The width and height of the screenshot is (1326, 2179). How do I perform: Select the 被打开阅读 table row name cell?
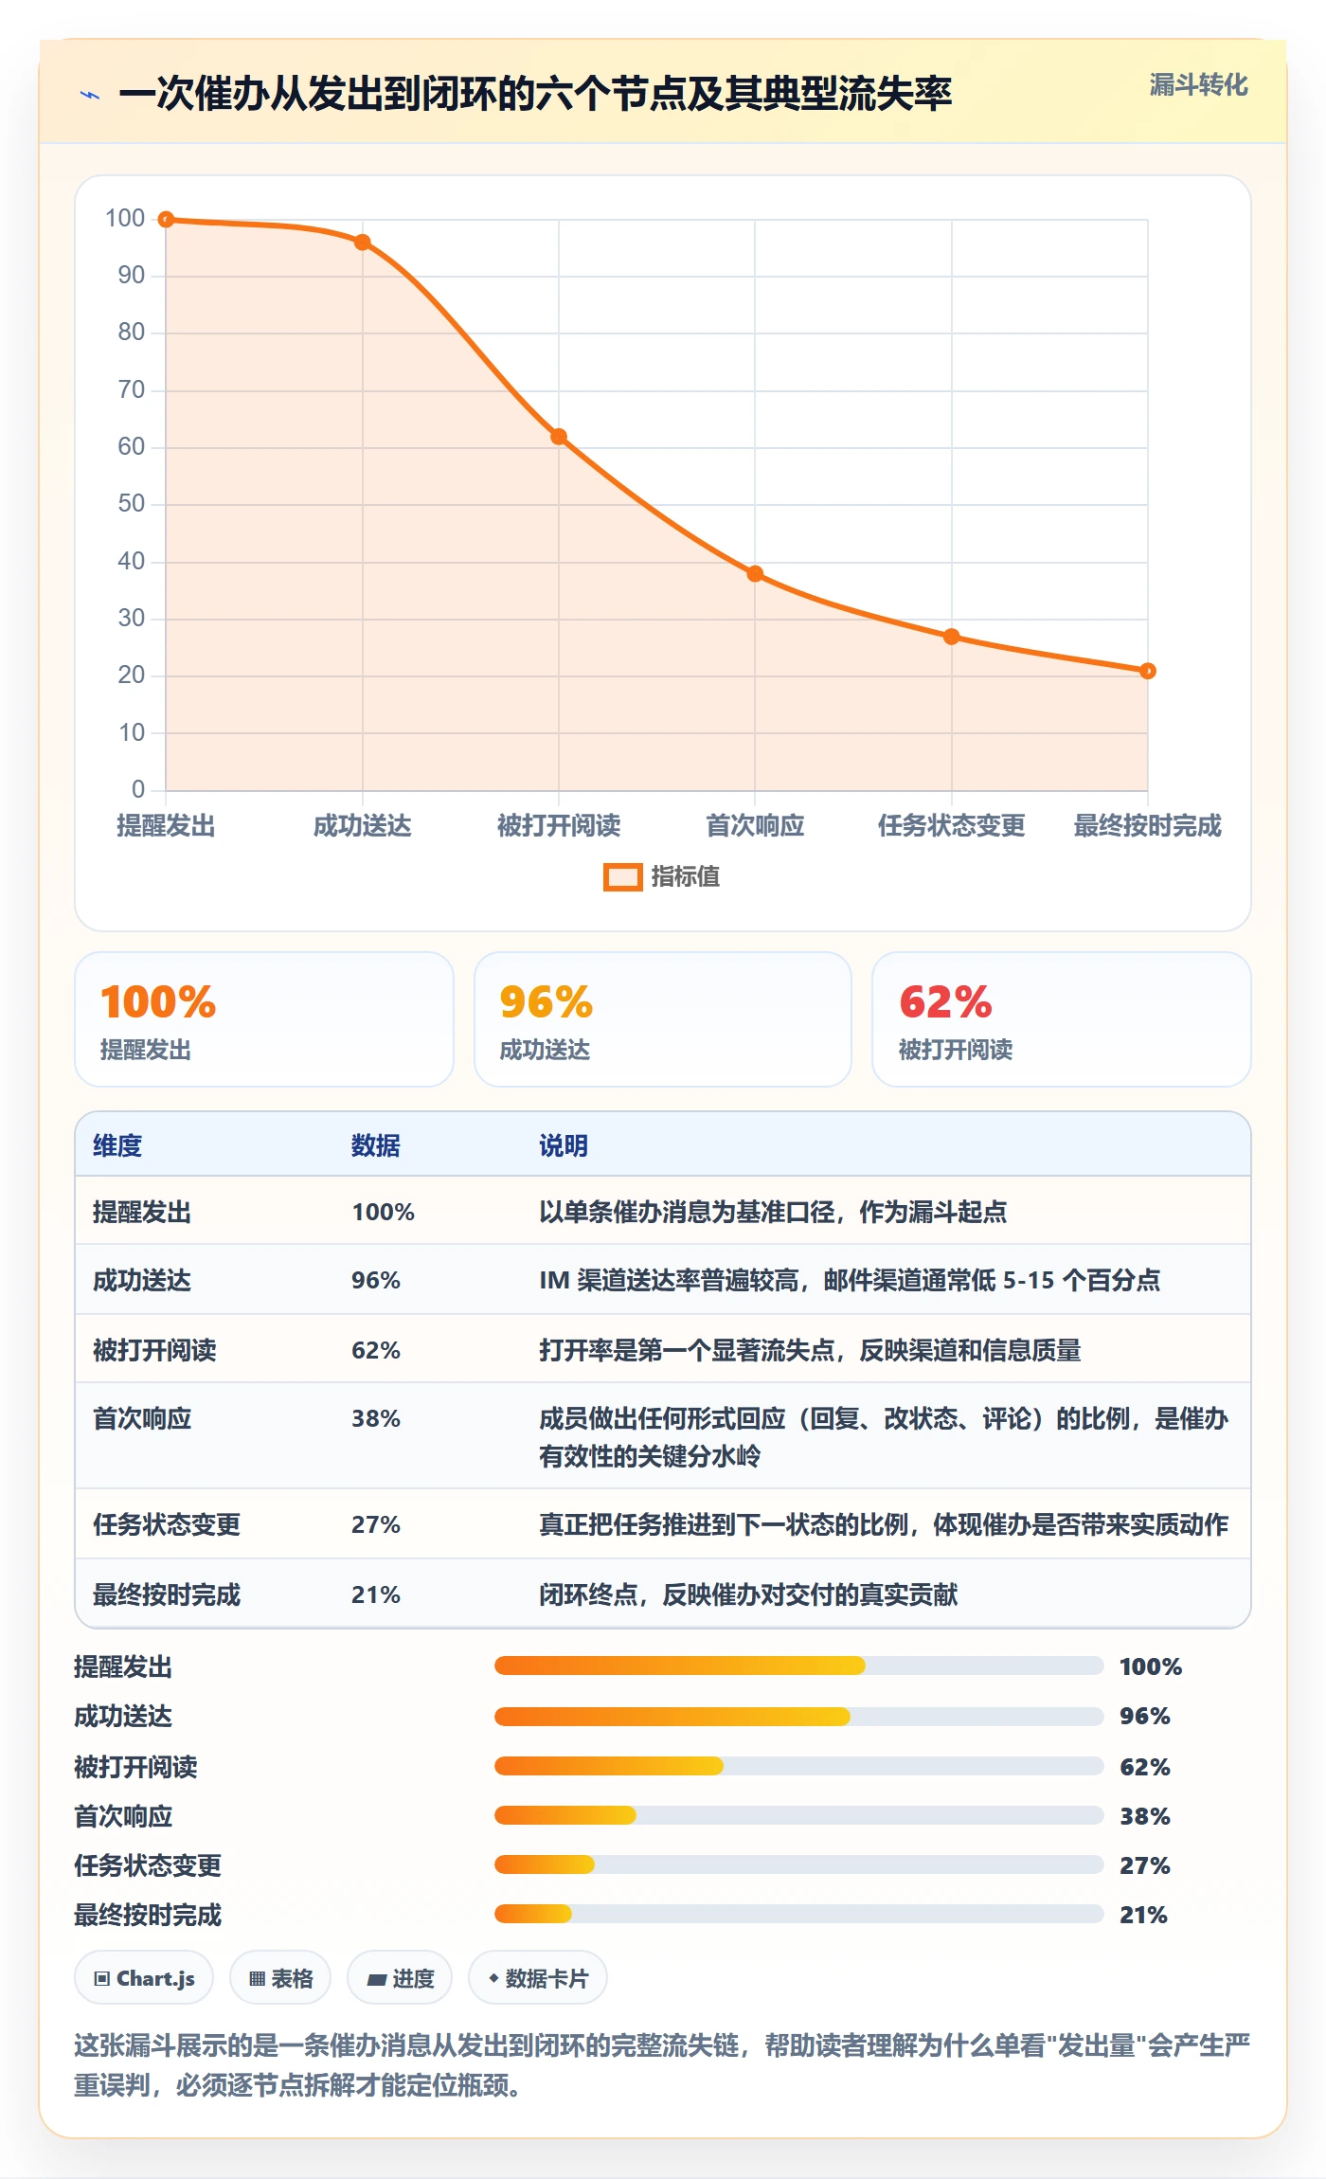coord(154,1351)
